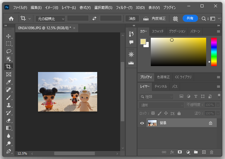
Task: Open the crop overlay grid options
Action: 175,19
